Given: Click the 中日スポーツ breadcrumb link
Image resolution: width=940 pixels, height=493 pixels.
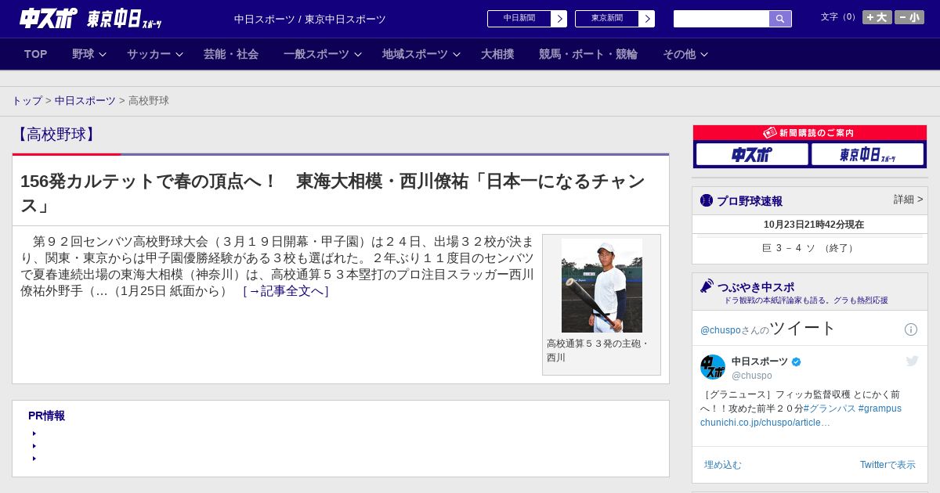Looking at the screenshot, I should click(x=85, y=100).
